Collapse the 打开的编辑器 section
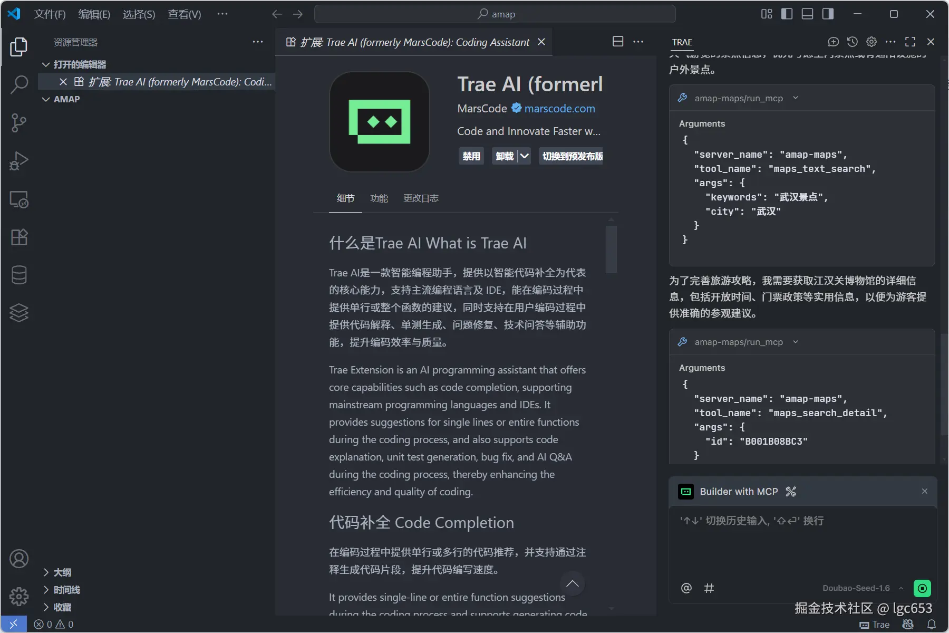 (46, 64)
